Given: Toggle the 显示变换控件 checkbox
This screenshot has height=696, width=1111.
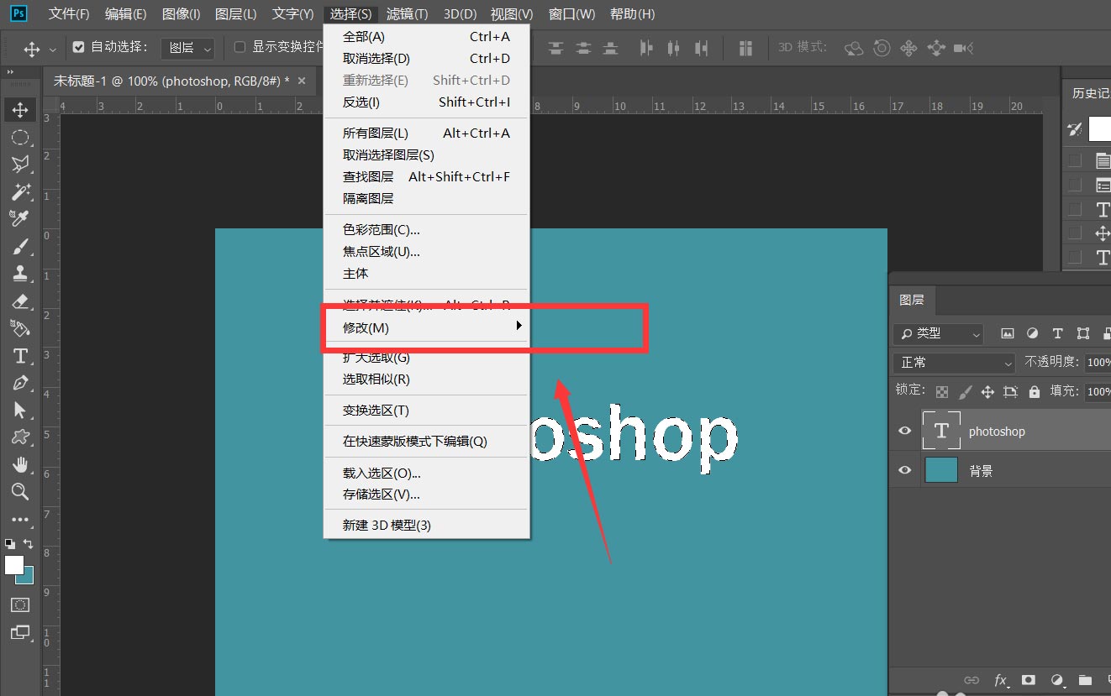Looking at the screenshot, I should click(240, 47).
